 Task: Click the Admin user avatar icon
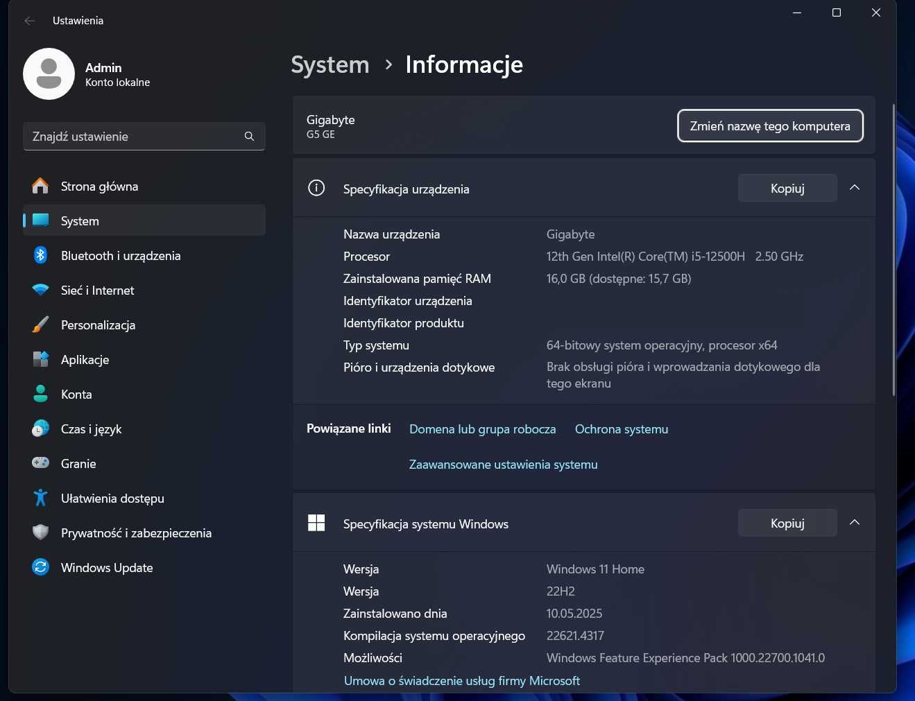pyautogui.click(x=49, y=73)
